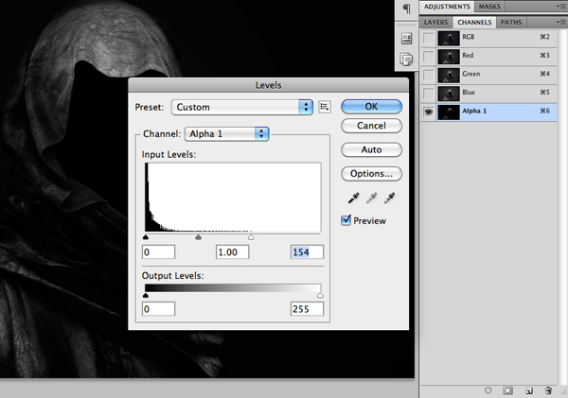Click the white input levels slider
The image size is (568, 398).
click(x=251, y=238)
